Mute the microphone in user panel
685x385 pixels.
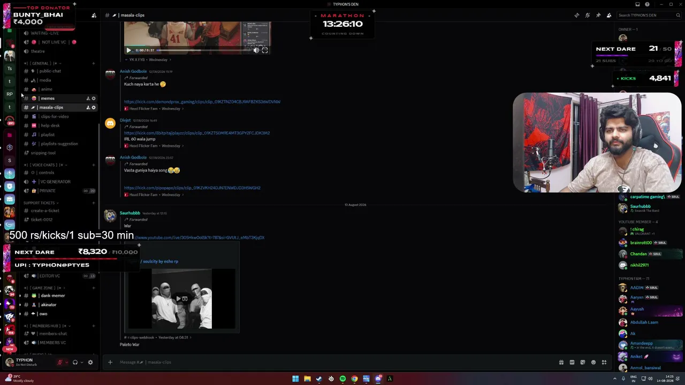tap(60, 362)
